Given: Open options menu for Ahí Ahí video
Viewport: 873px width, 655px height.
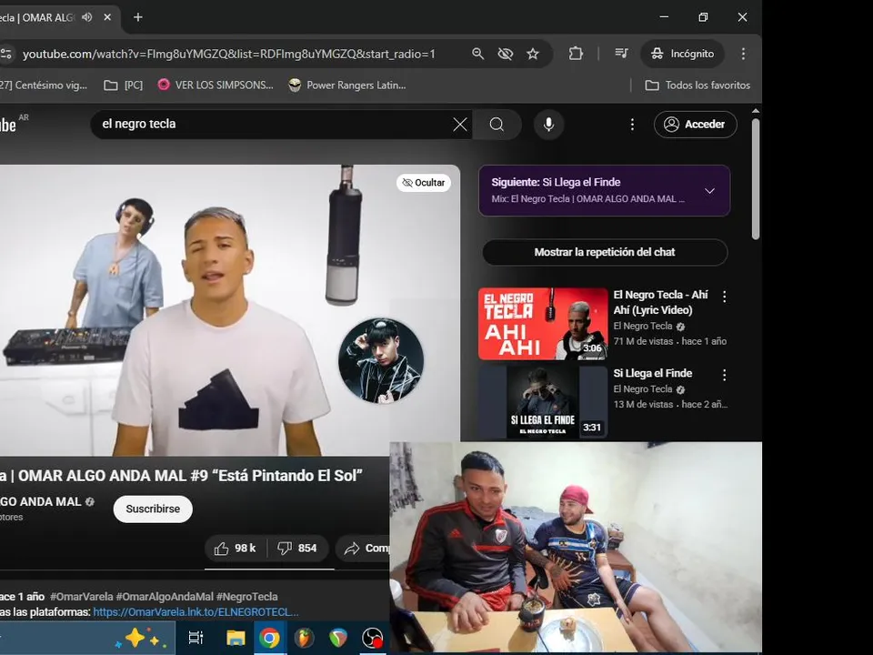Looking at the screenshot, I should pos(725,297).
